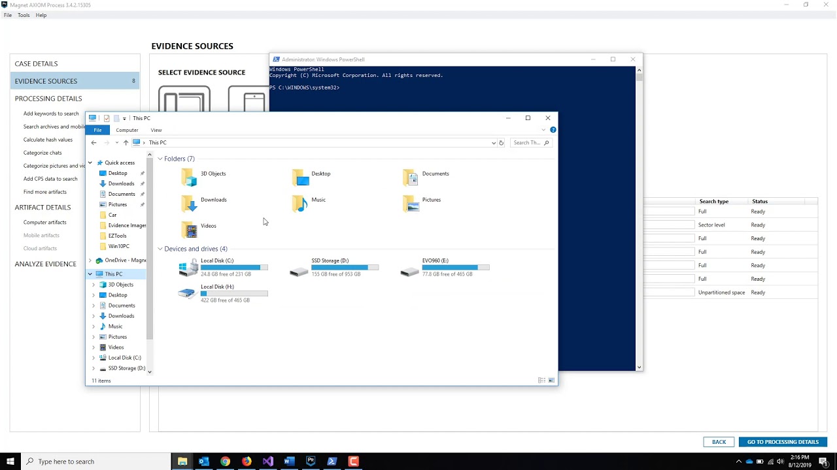This screenshot has width=837, height=470.
Task: Open the View ribbon tab
Action: [156, 130]
